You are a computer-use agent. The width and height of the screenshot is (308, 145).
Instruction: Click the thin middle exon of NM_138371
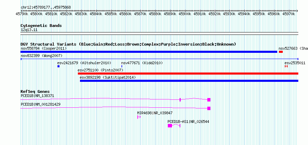pyautogui.click(x=180, y=99)
